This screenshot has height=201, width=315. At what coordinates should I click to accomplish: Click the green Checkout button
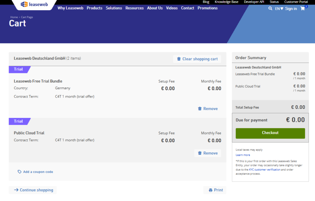pos(270,133)
